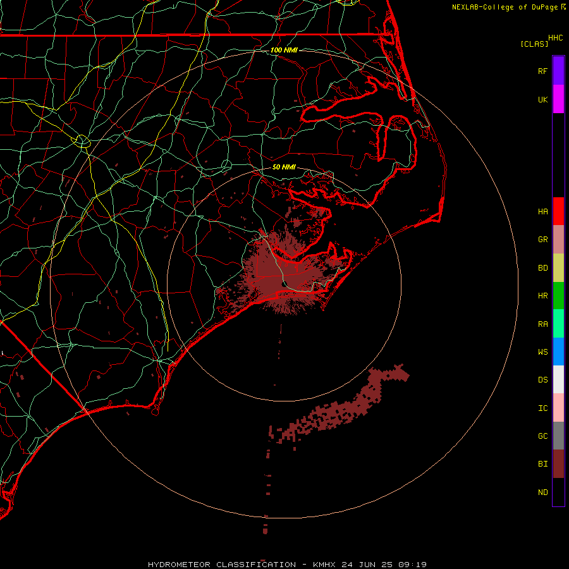Click the HA red legend swatch

coord(558,211)
